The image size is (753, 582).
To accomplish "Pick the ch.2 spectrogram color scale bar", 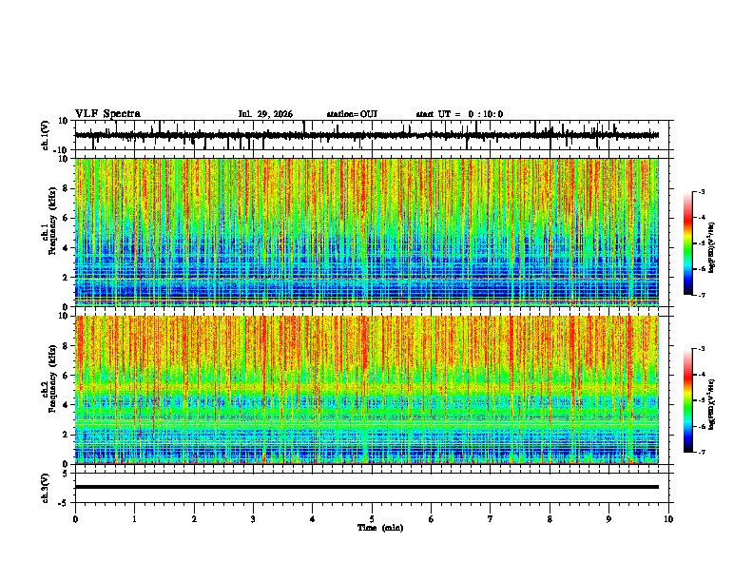I will click(688, 400).
